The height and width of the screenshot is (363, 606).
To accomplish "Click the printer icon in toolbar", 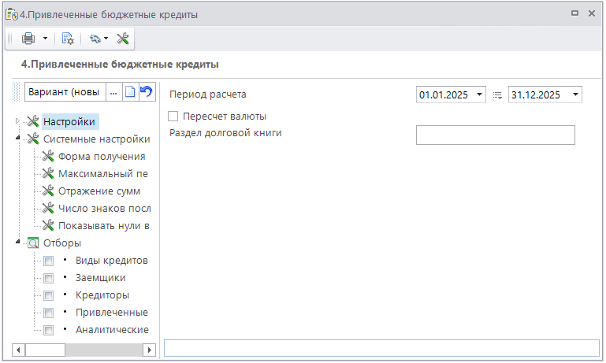I will coord(28,38).
